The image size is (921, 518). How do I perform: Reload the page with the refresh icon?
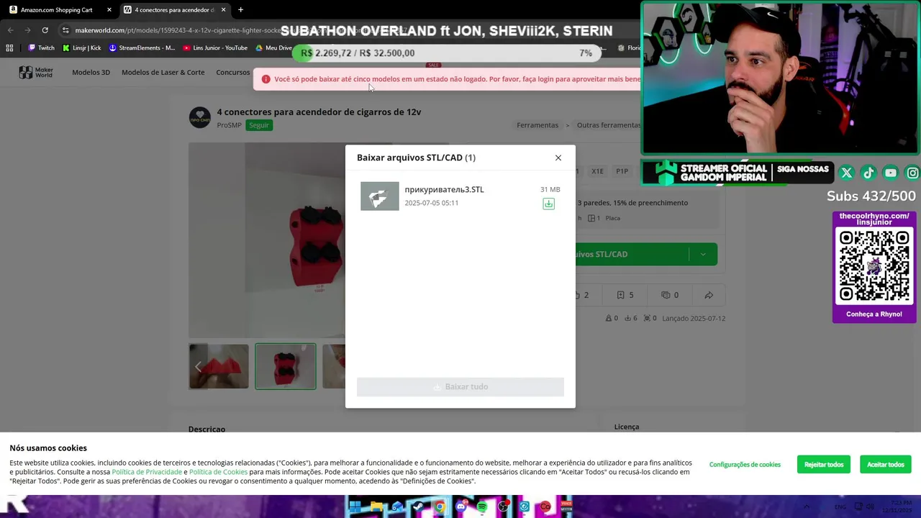point(45,30)
